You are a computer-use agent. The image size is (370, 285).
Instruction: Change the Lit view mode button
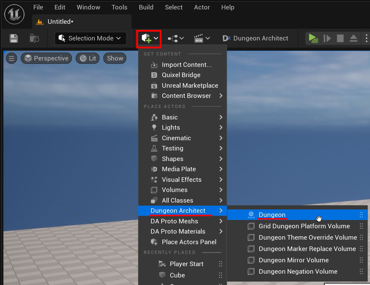tap(87, 58)
